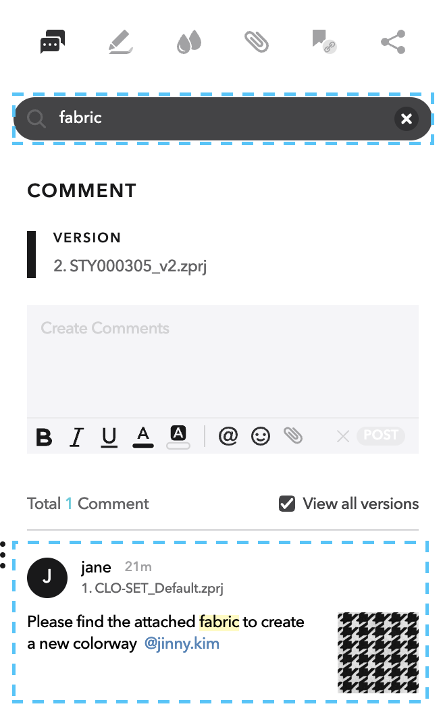Open the houndstooth fabric thumbnail

pyautogui.click(x=377, y=653)
